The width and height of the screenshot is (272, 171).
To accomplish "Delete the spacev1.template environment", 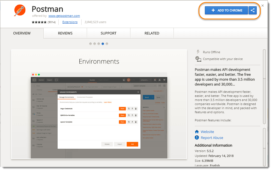I will coord(136,122).
